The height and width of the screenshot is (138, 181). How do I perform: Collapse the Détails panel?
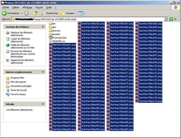pos(43,104)
